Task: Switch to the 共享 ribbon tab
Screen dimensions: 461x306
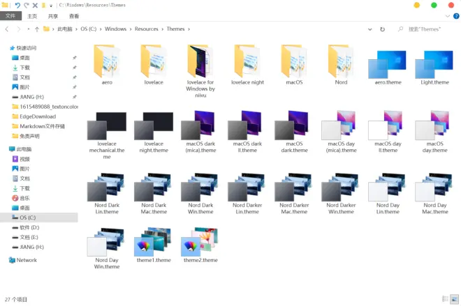Action: (x=53, y=16)
